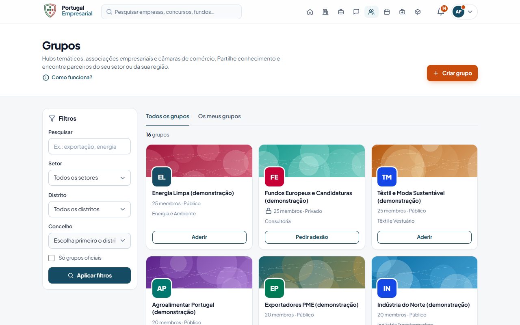Click Aplicar filtros button
520x325 pixels.
(x=89, y=275)
